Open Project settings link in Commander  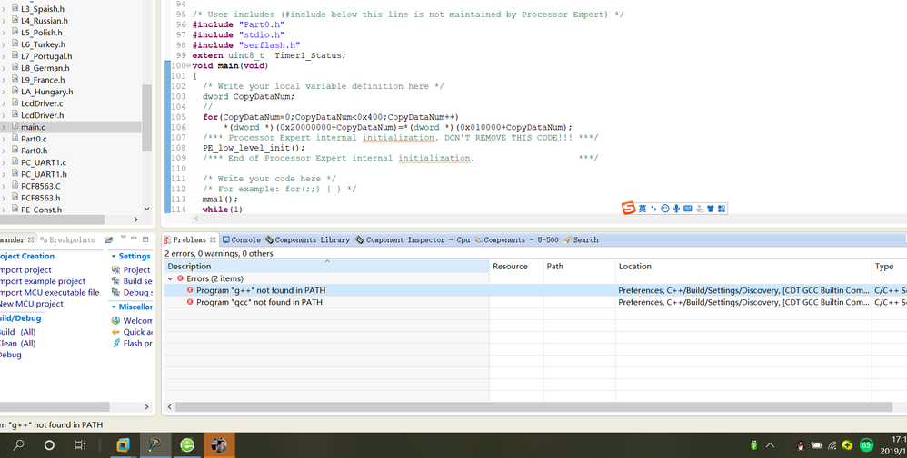(x=131, y=269)
